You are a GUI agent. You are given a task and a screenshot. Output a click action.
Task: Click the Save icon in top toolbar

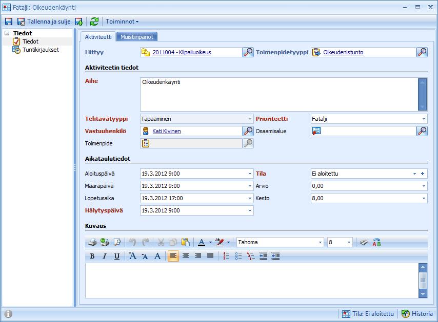pyautogui.click(x=9, y=22)
